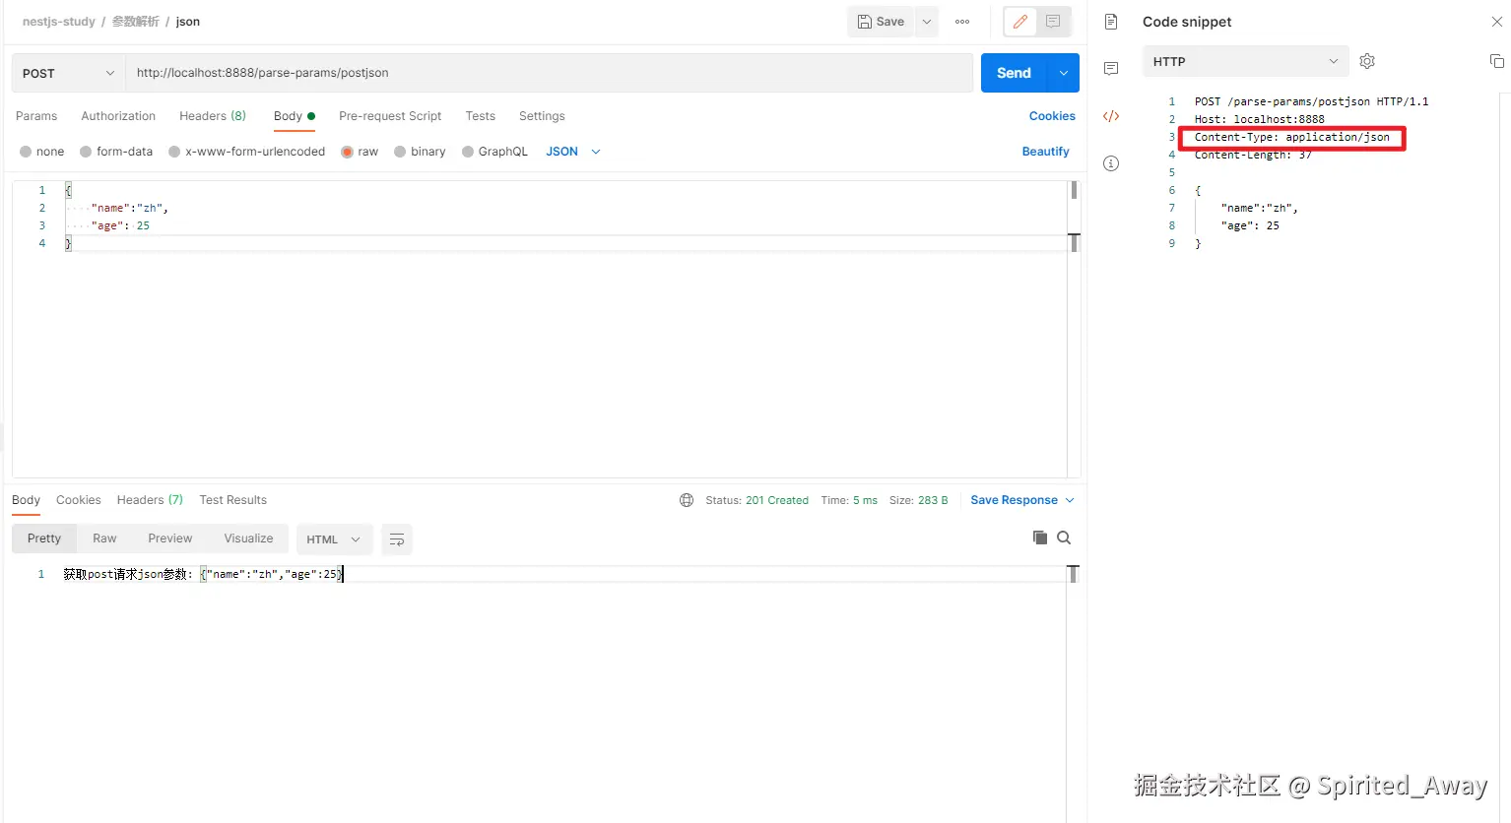The height and width of the screenshot is (823, 1511).
Task: Open code snippet settings gear
Action: [x=1367, y=61]
